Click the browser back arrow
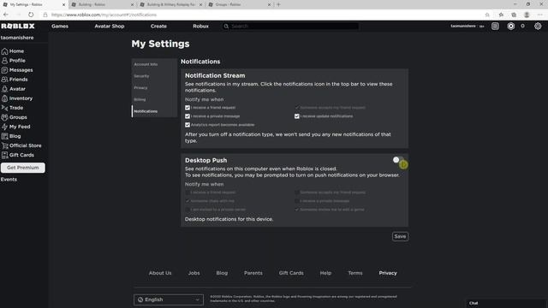The height and width of the screenshot is (308, 548). point(6,15)
